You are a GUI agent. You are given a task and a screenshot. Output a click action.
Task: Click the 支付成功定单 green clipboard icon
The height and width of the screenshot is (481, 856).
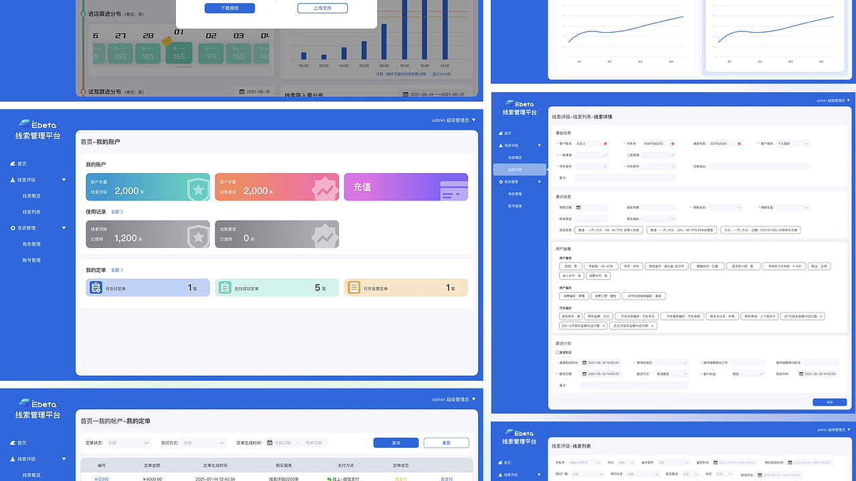coord(225,288)
